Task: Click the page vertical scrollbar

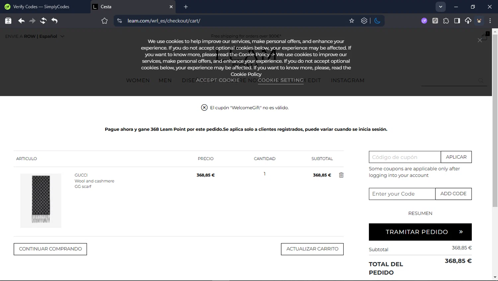Action: (495, 121)
